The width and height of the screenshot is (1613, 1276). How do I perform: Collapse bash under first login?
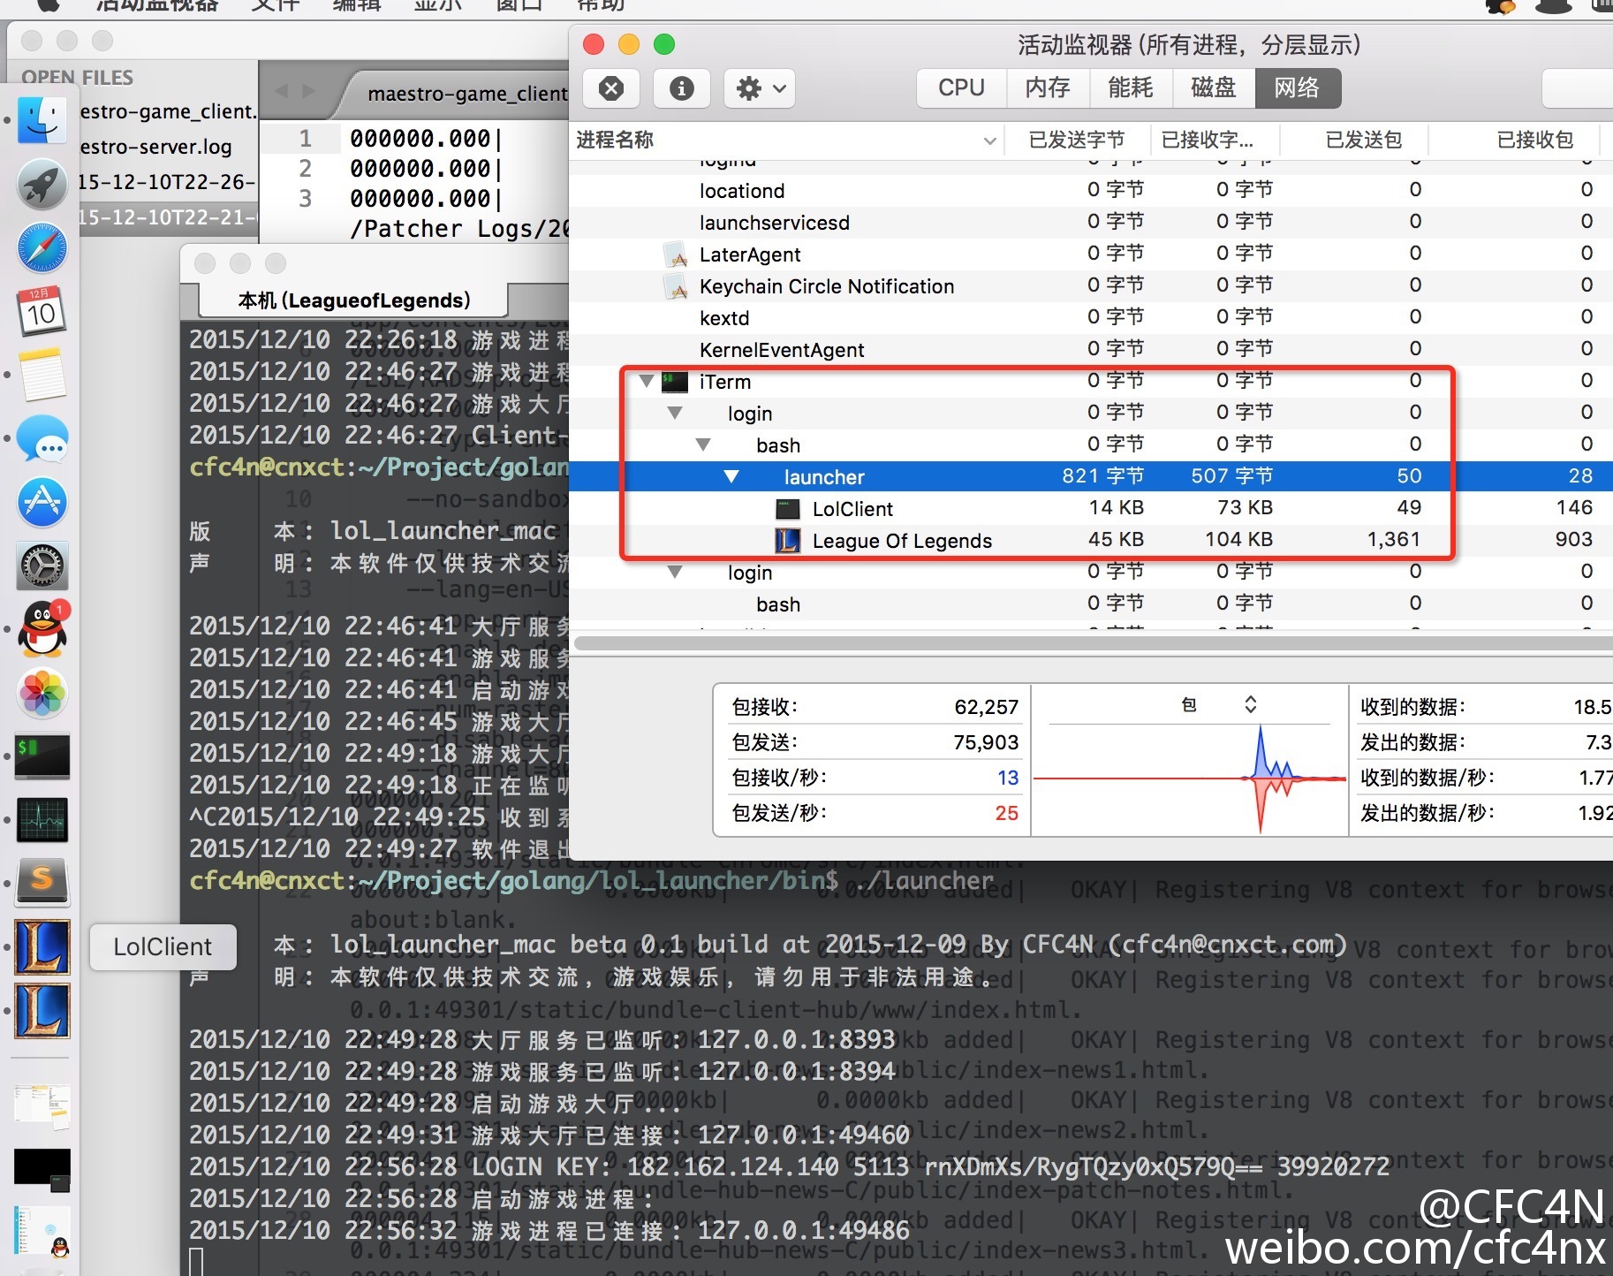click(703, 445)
